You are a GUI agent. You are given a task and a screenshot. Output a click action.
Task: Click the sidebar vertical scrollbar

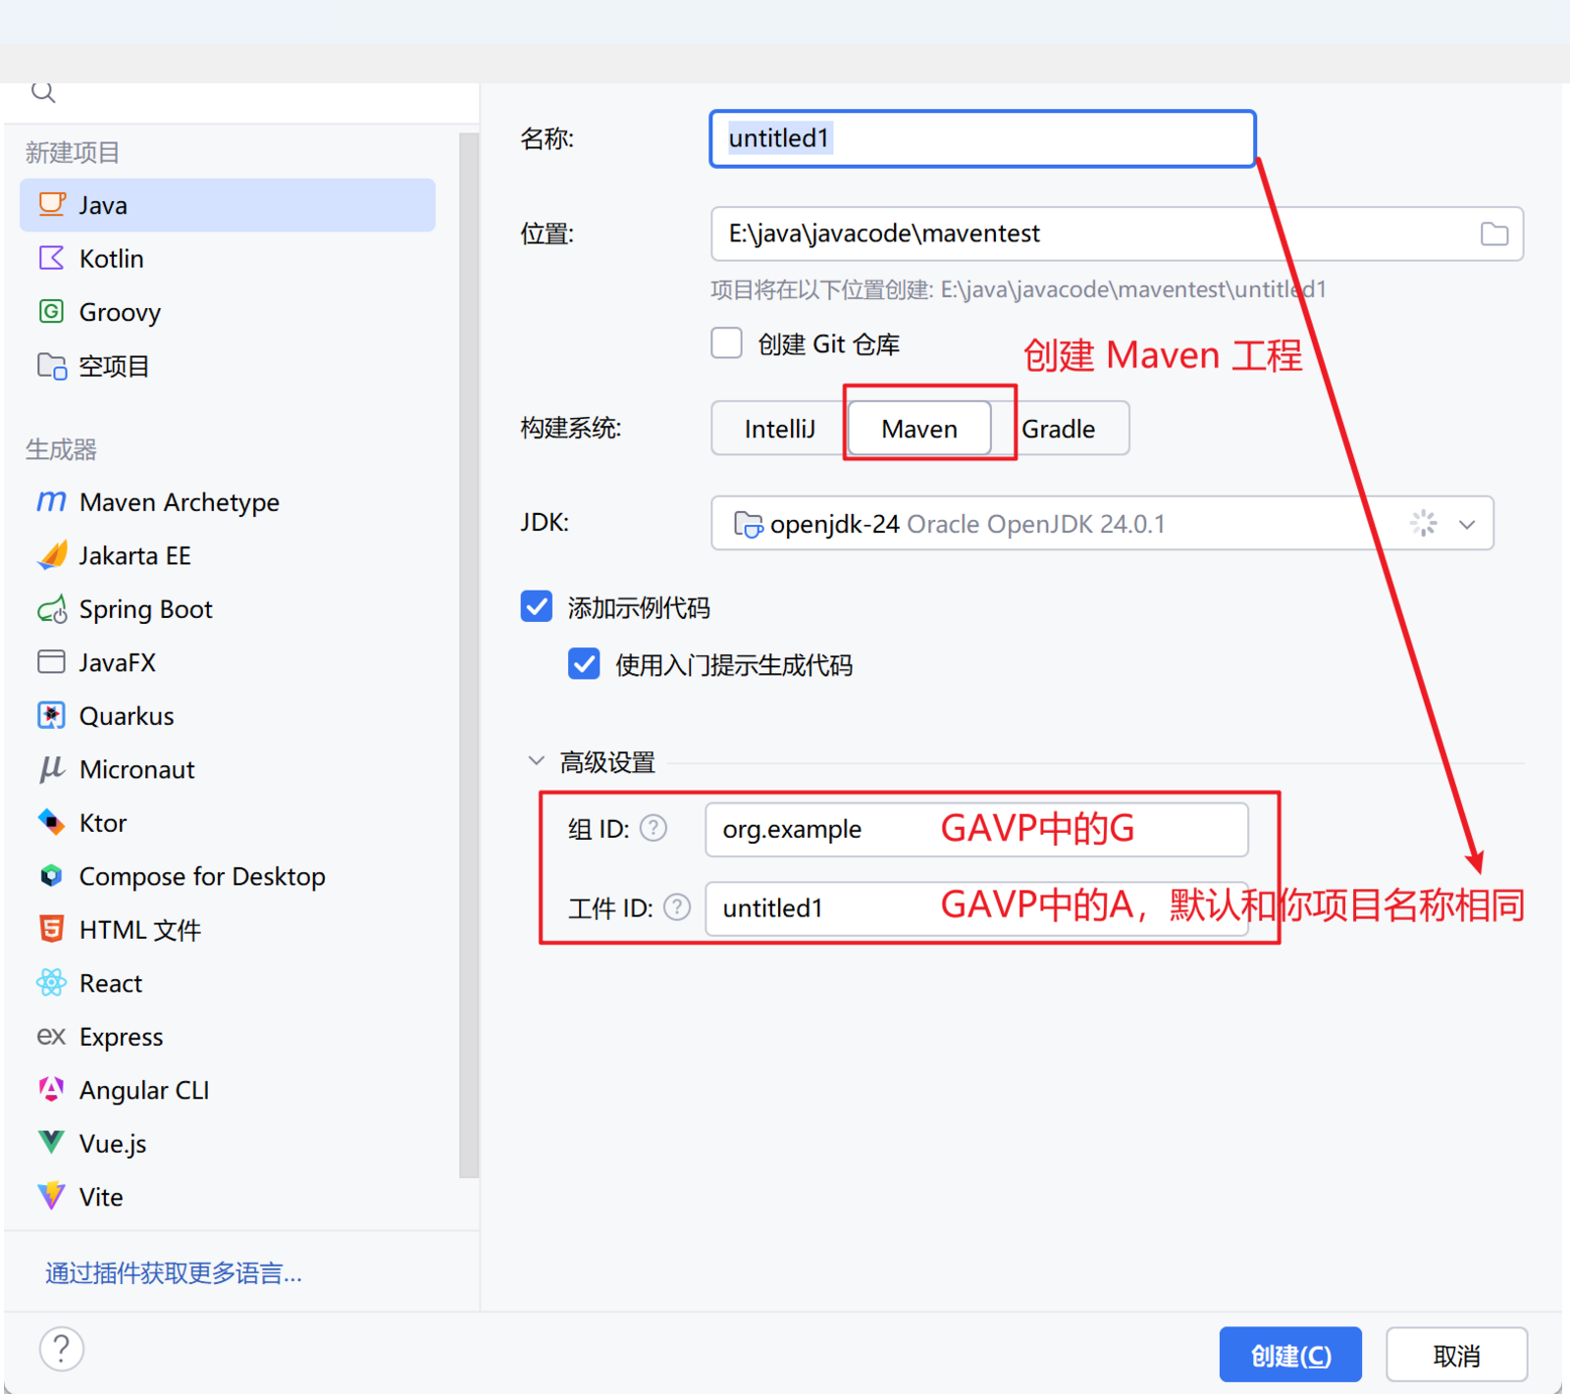[x=469, y=654]
